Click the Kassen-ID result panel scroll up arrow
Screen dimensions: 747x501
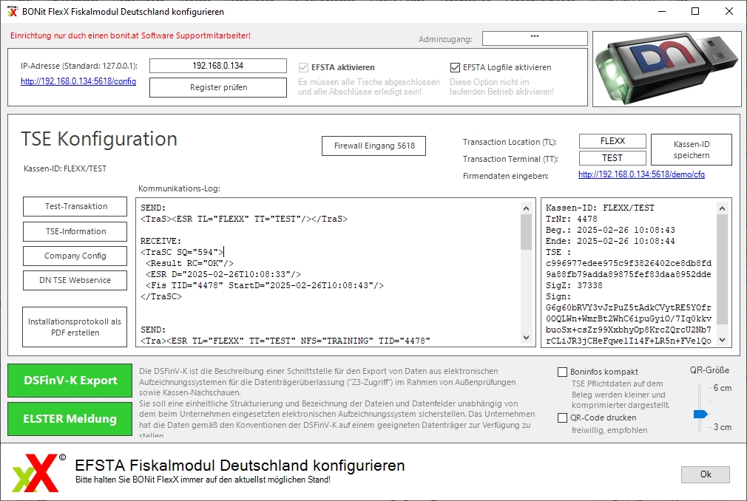pos(723,208)
